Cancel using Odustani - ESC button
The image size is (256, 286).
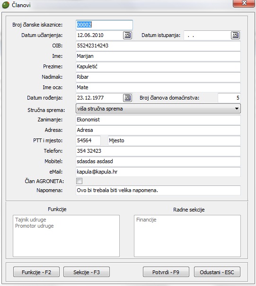click(217, 272)
